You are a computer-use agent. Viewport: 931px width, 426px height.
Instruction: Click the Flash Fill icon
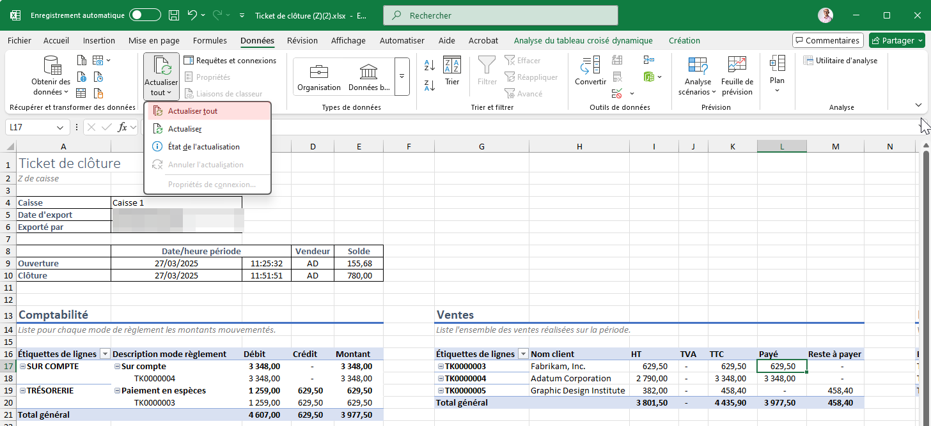[617, 61]
